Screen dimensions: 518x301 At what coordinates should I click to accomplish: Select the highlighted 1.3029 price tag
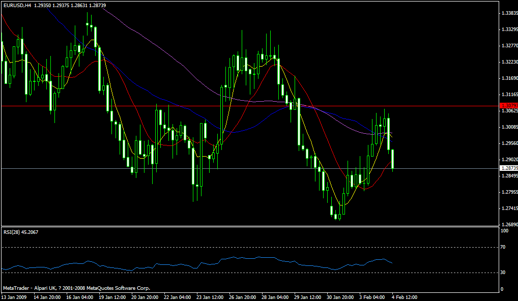[509, 105]
